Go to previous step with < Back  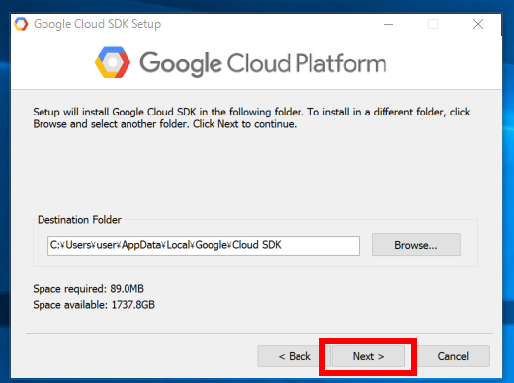(x=290, y=356)
